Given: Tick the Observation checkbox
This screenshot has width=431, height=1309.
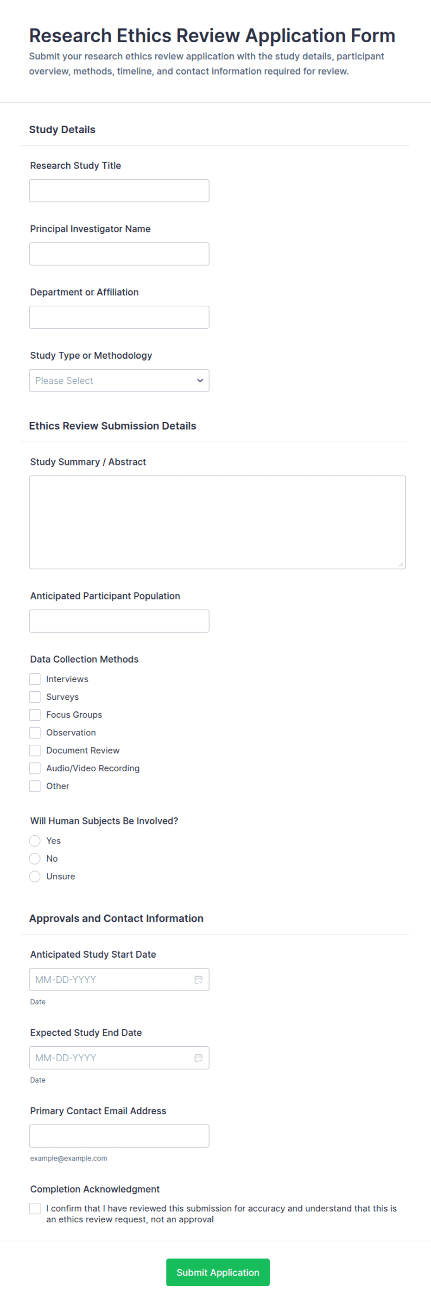Looking at the screenshot, I should [x=34, y=732].
